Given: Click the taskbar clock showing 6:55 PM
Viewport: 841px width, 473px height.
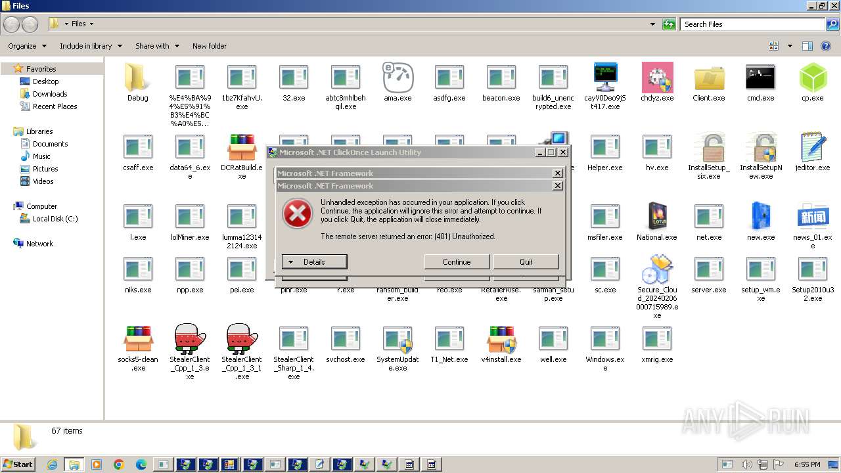Looking at the screenshot, I should pos(807,464).
